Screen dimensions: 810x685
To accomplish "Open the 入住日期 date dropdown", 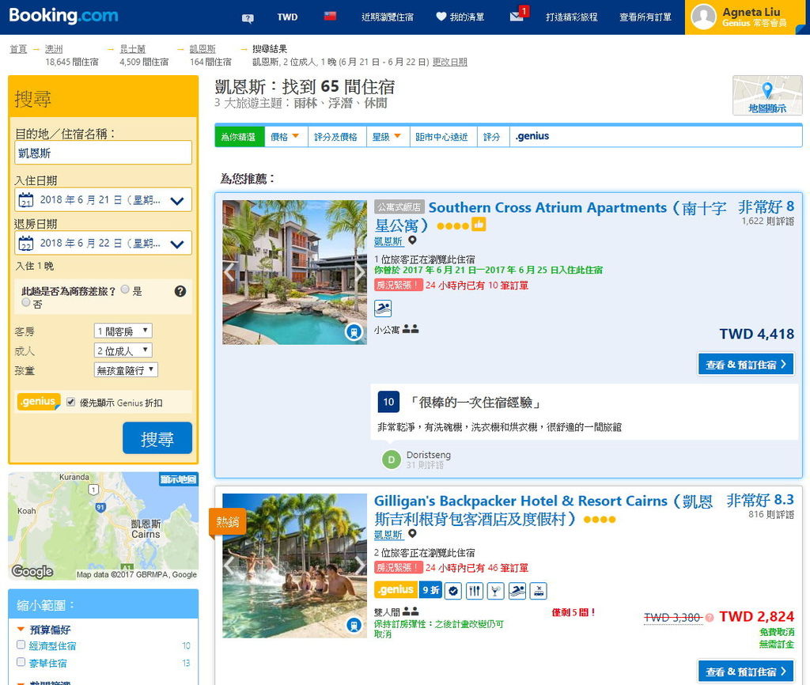I will 104,200.
